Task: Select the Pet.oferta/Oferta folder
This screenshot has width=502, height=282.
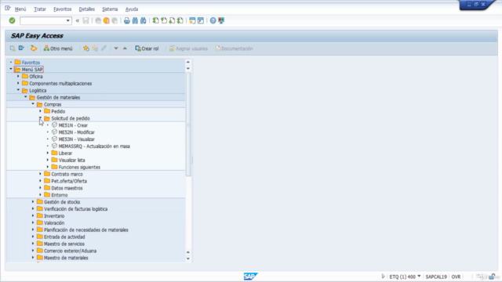Action: point(69,181)
